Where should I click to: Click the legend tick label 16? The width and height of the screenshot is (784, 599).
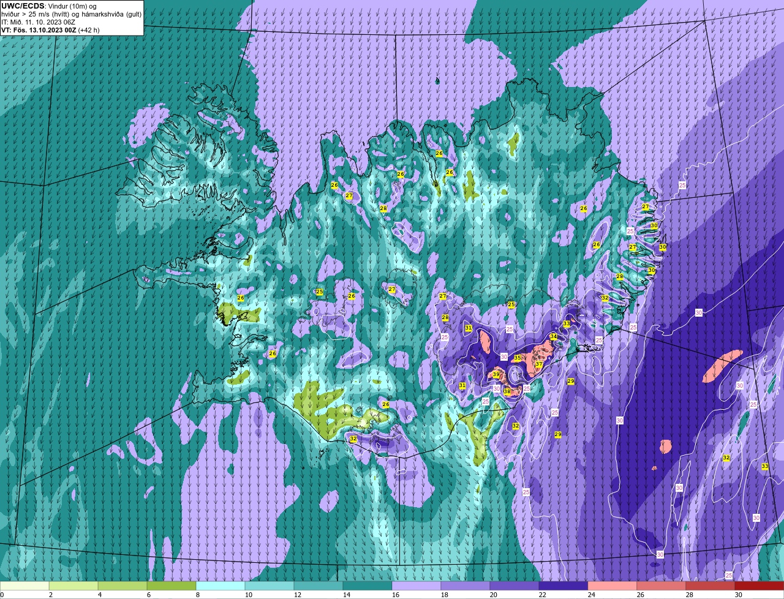[x=396, y=595]
